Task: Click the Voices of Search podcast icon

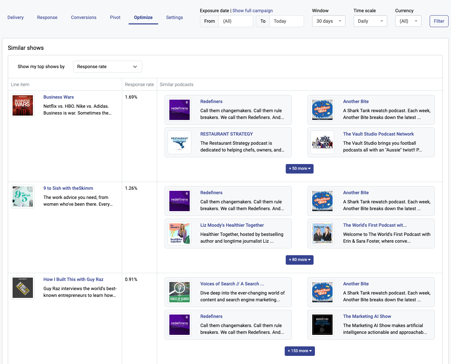Action: (x=180, y=292)
